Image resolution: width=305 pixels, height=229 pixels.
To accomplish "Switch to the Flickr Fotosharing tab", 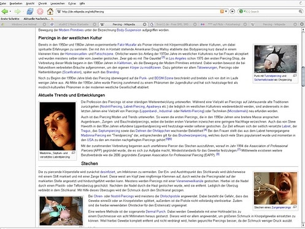I will [224, 24].
